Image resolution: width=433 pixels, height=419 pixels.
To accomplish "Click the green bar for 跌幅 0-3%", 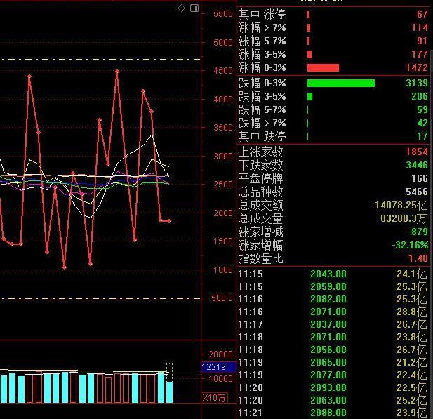I will (x=341, y=83).
